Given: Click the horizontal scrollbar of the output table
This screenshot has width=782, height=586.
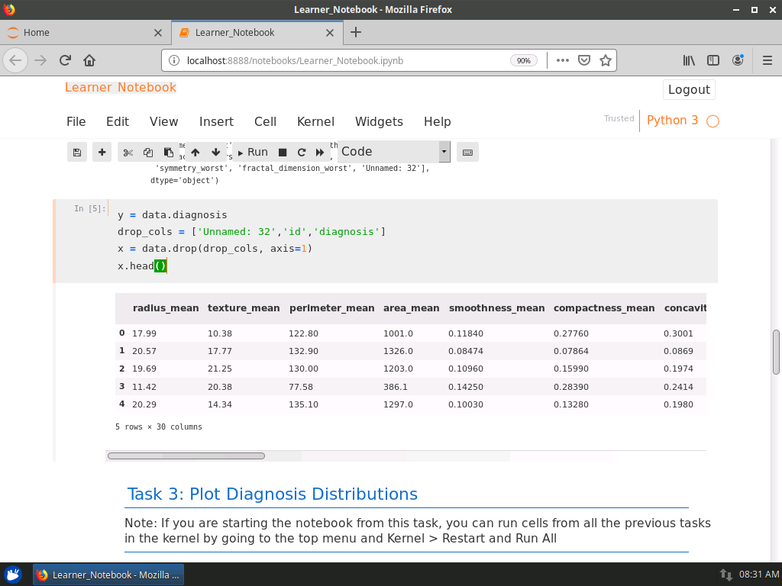Looking at the screenshot, I should pyautogui.click(x=186, y=456).
